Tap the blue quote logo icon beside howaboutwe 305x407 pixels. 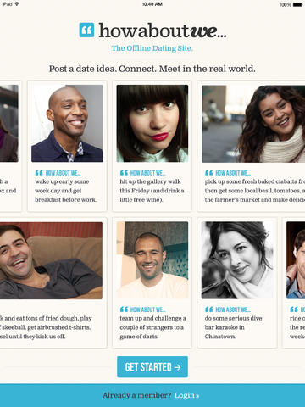tap(86, 30)
